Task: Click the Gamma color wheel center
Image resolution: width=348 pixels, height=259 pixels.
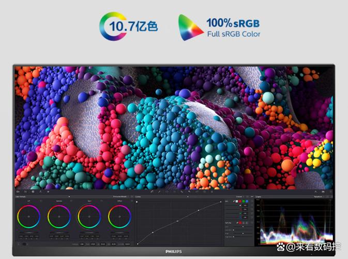Action: click(59, 216)
